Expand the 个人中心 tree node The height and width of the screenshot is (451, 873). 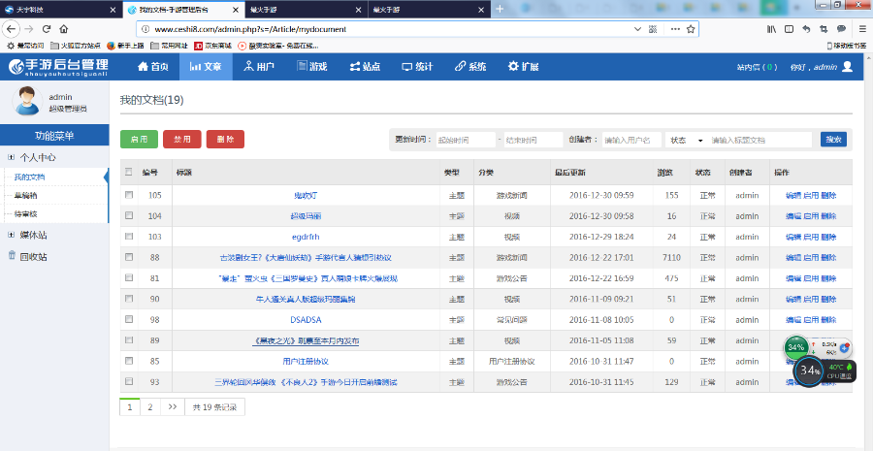point(11,156)
